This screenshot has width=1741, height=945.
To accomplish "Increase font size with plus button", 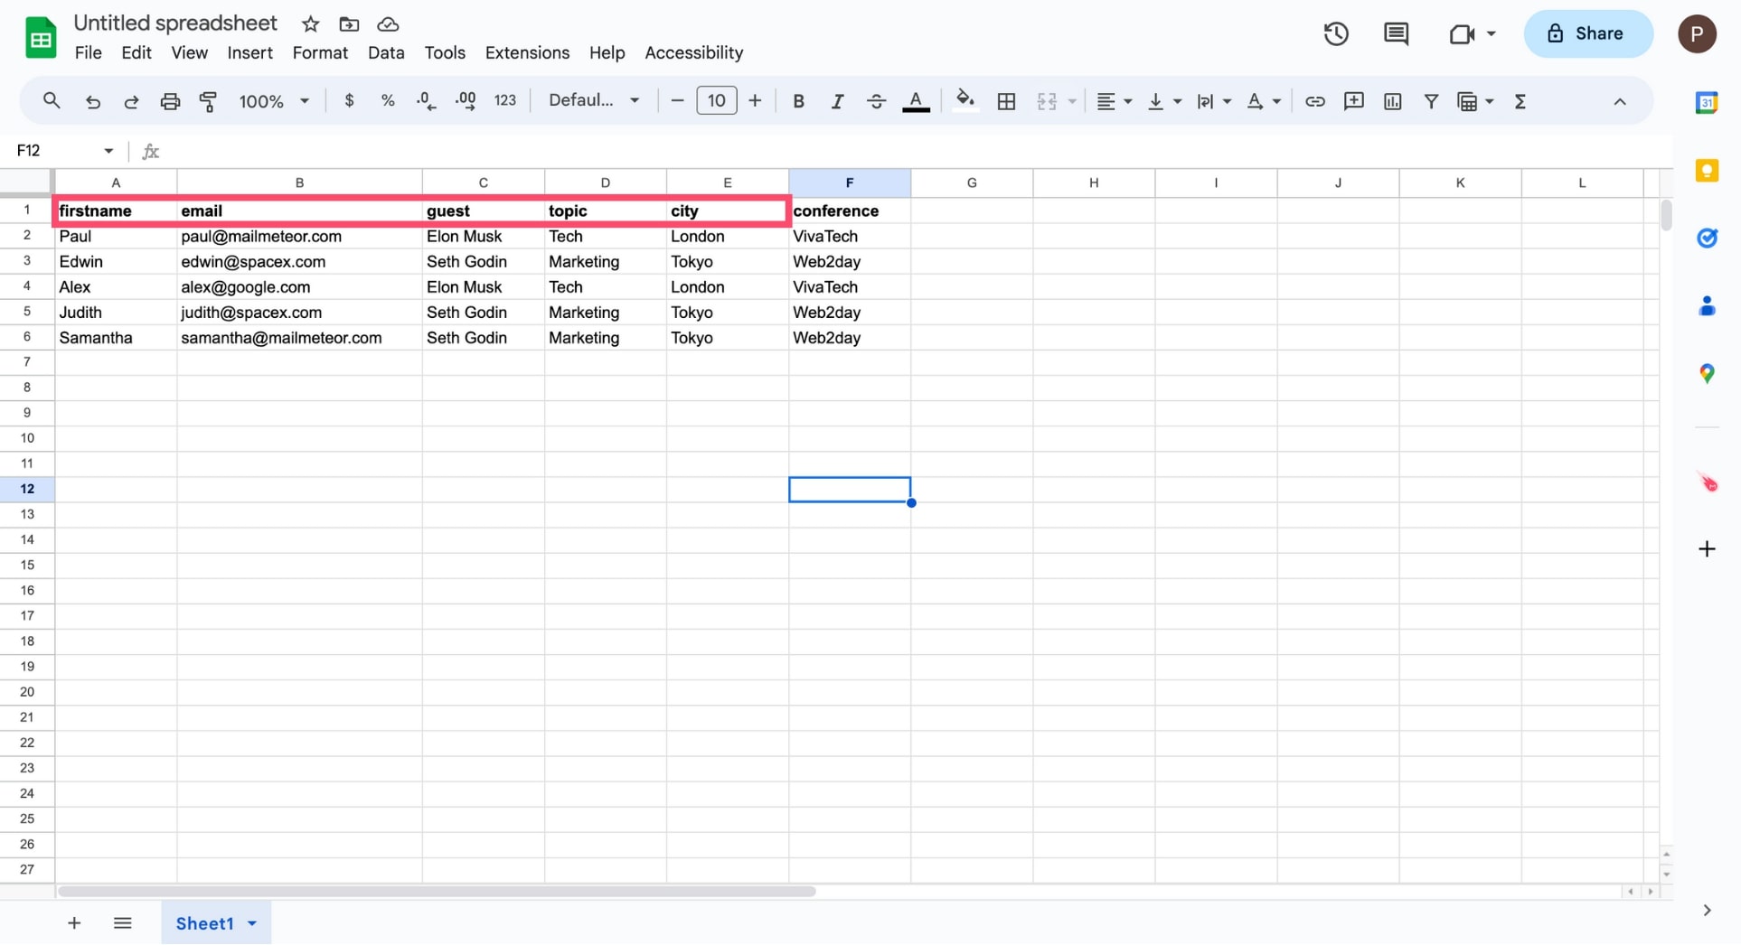I will [755, 100].
